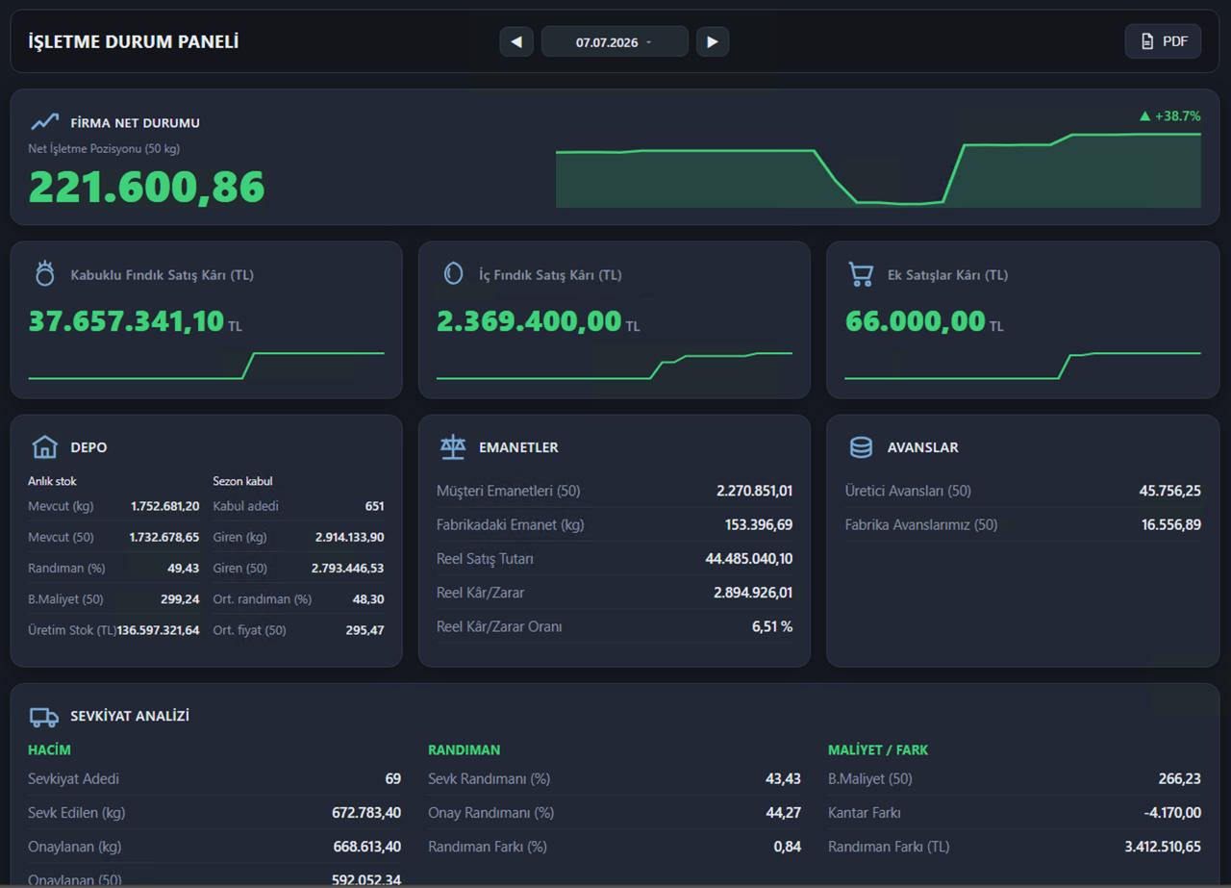Viewport: 1231px width, 888px height.
Task: Click the Kabuklu Fındık profit sparkline
Action: (x=206, y=366)
